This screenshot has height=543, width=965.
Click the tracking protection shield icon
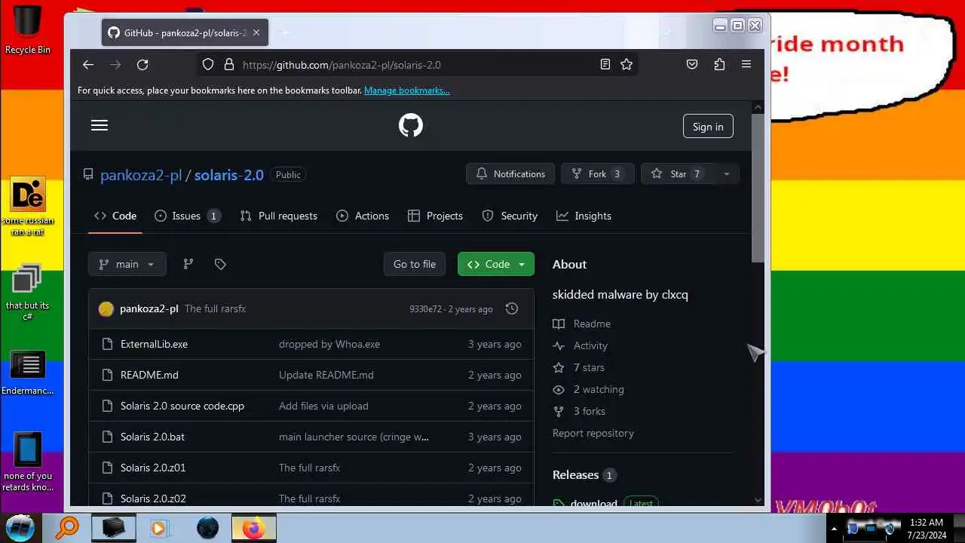[x=208, y=65]
